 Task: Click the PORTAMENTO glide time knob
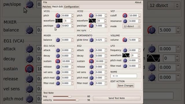(x=91, y=40)
